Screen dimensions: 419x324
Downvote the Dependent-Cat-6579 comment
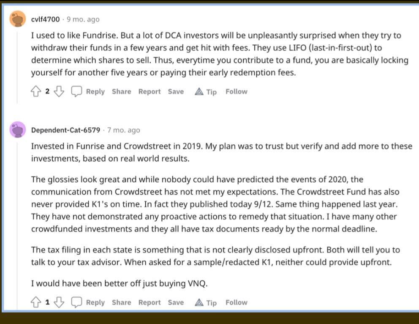(59, 302)
